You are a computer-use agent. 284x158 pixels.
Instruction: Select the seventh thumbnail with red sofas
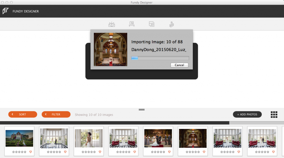[x=227, y=138]
